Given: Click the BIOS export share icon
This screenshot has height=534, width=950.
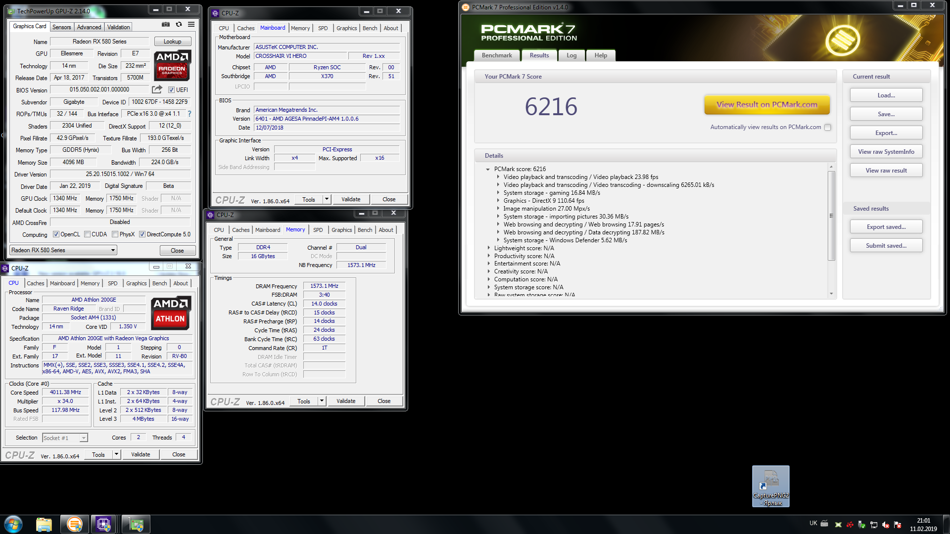Looking at the screenshot, I should (x=157, y=89).
